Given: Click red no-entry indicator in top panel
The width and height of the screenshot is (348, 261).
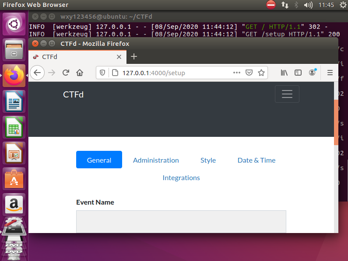Looking at the screenshot, I should click(271, 5).
